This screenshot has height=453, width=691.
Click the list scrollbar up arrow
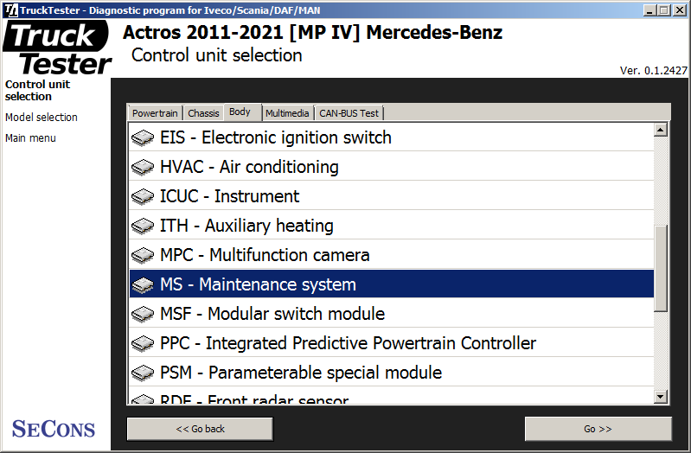(x=660, y=130)
